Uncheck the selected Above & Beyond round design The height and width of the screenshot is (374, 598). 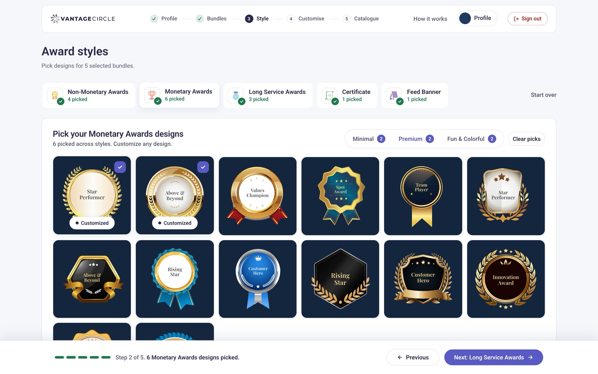(203, 167)
